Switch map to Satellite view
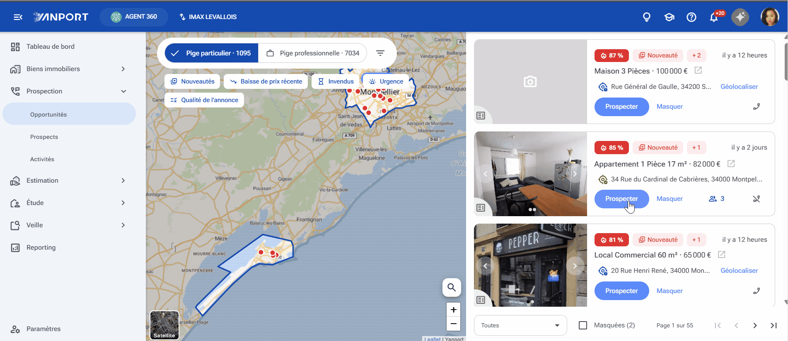This screenshot has width=788, height=341. point(164,325)
